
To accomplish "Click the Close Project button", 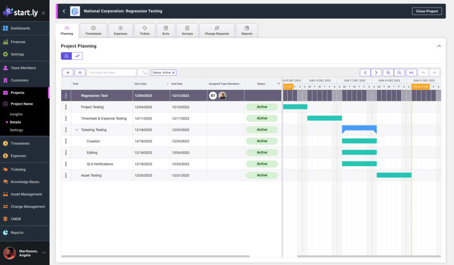I will click(x=427, y=11).
